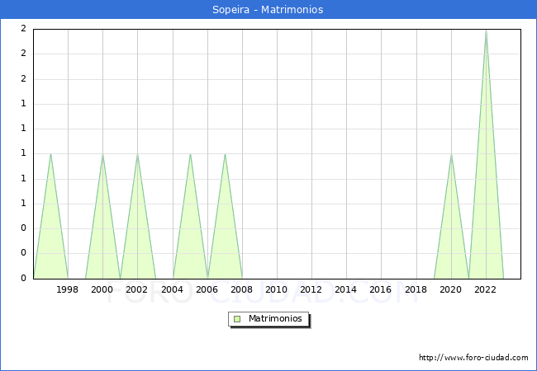Click the data peak at year 2005
This screenshot has width=537, height=371.
coord(190,155)
